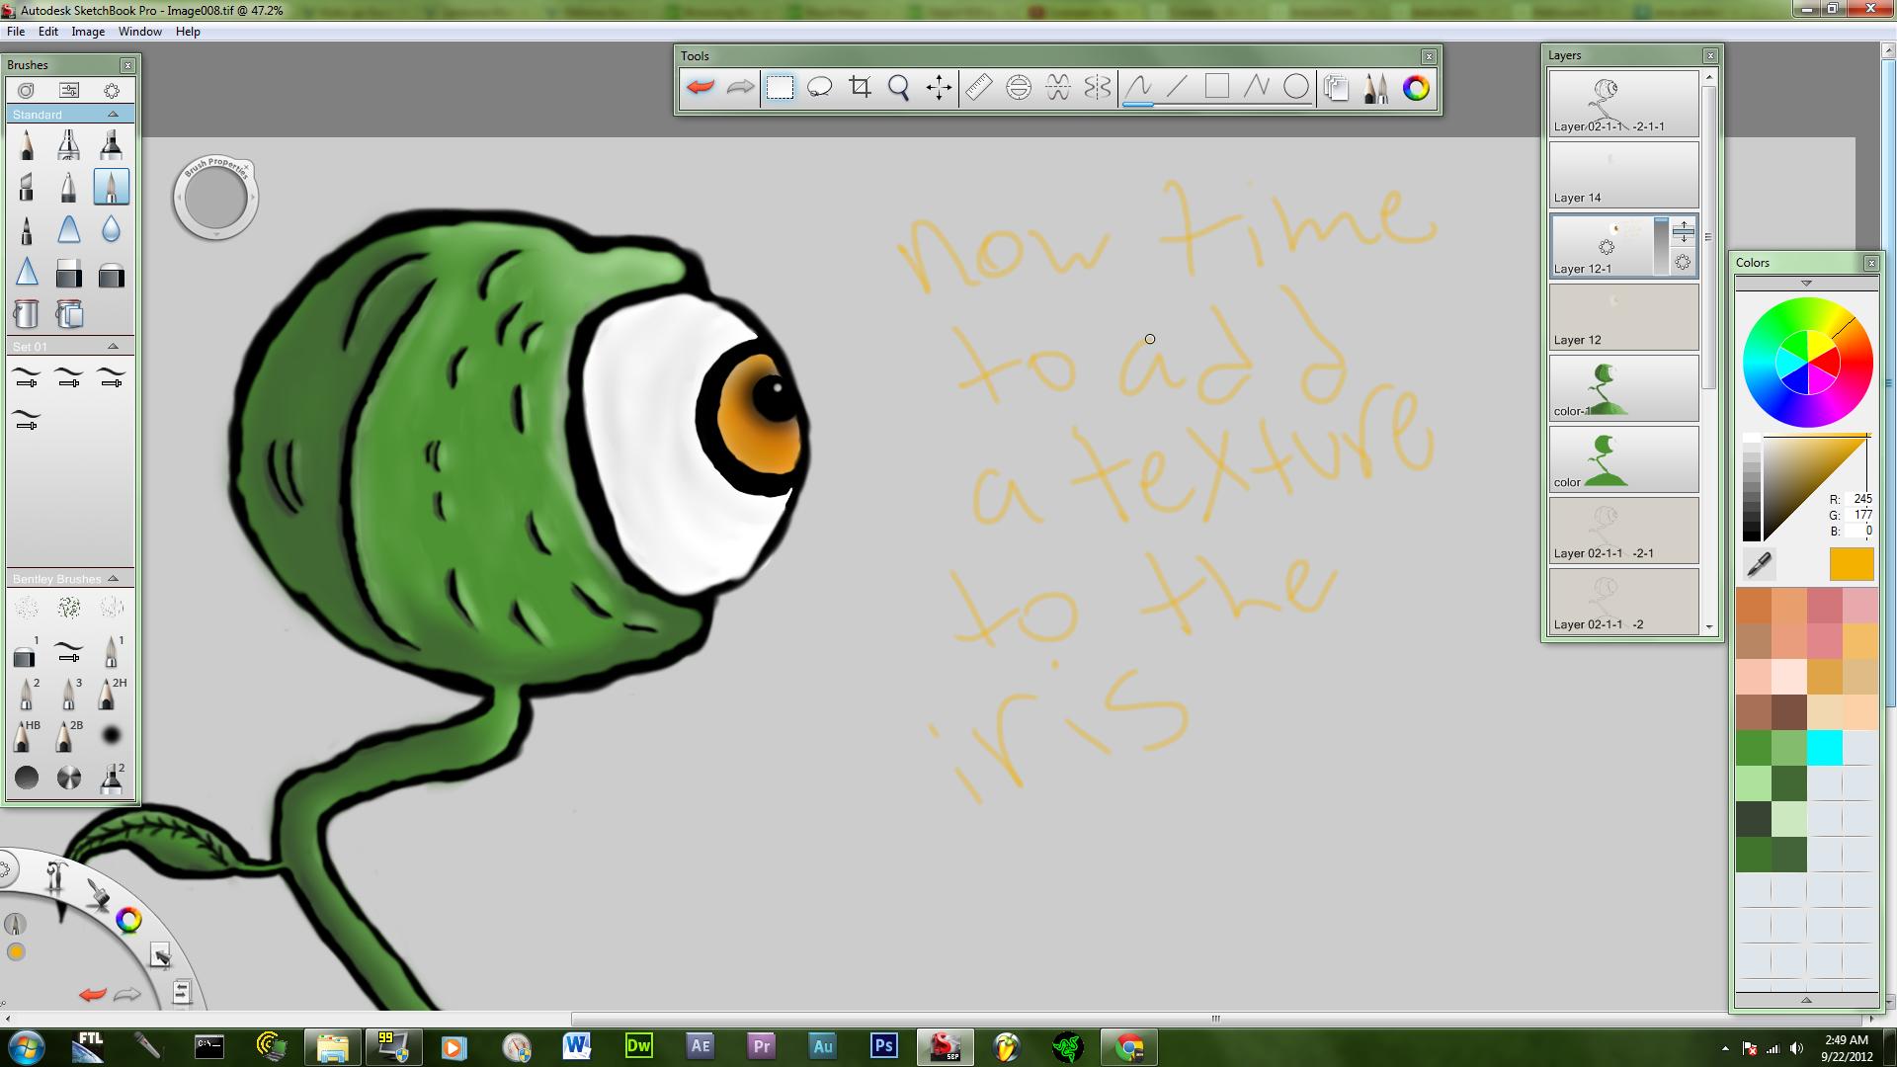This screenshot has height=1067, width=1897.
Task: Select the 'color' layer
Action: pos(1623,458)
